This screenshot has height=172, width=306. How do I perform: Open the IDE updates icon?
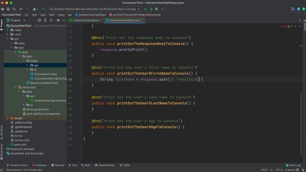[x=298, y=9]
